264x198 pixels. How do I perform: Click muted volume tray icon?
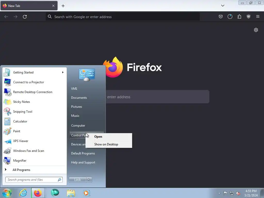pos(238,193)
